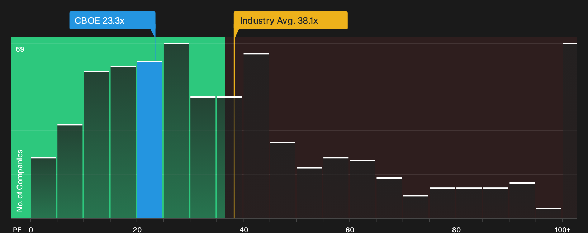Select the tall dark bar for PE 40 to 45
The image size is (588, 233).
click(x=256, y=135)
